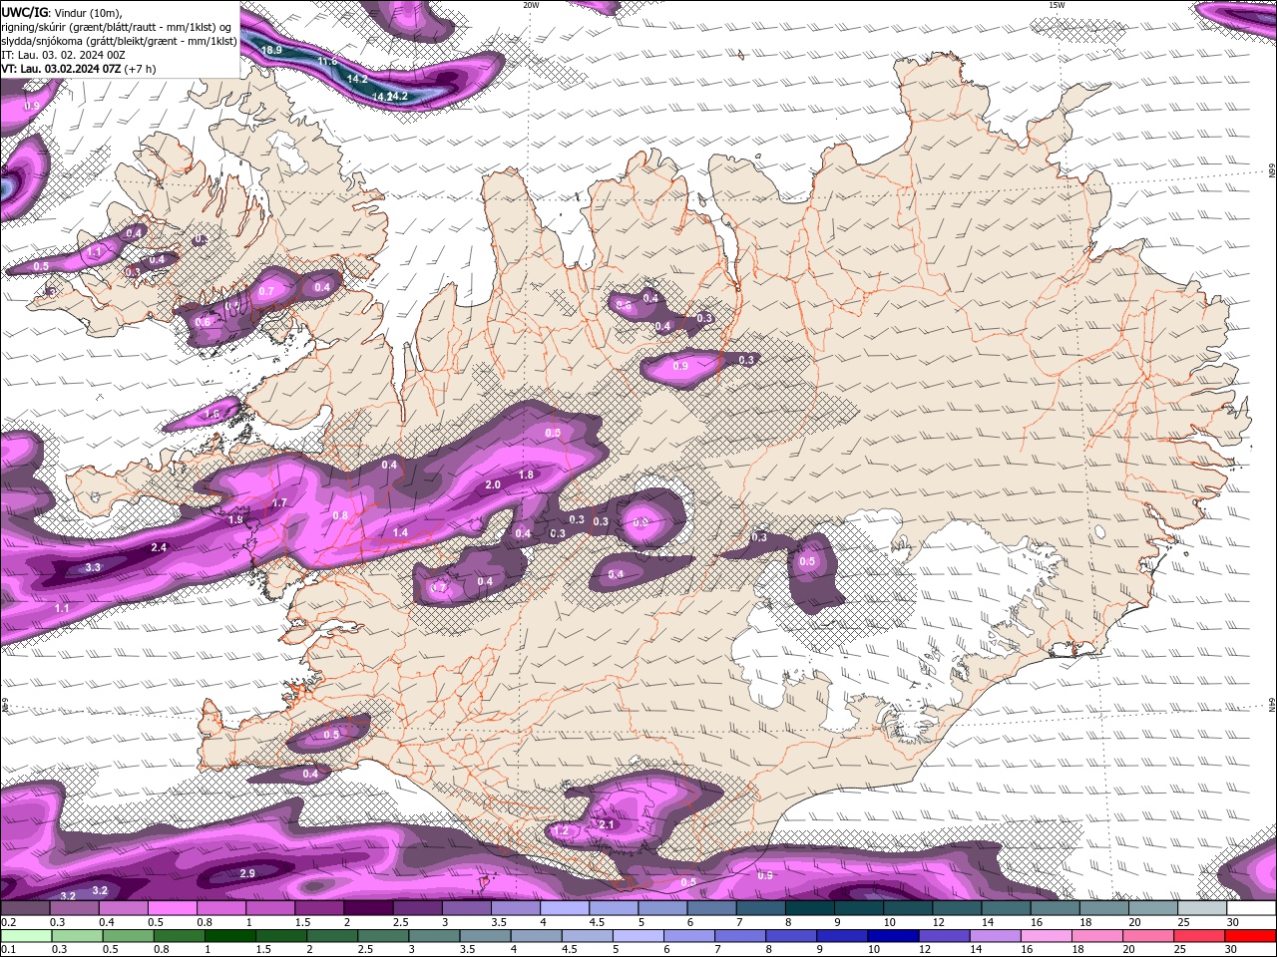
Task: Select the 3.3 value over the western sea
Action: pyautogui.click(x=93, y=567)
